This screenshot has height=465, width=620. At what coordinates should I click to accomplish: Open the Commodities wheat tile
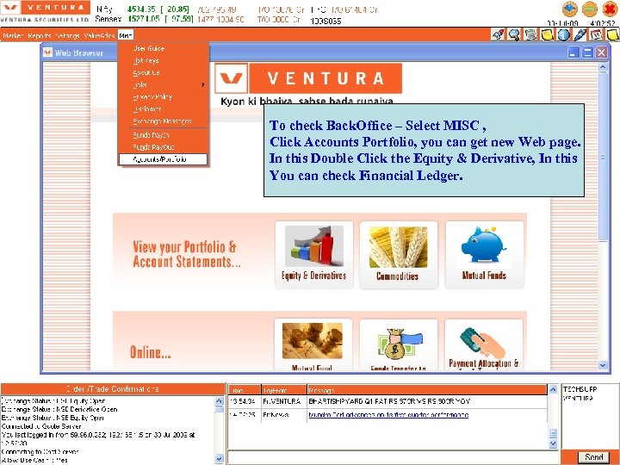click(x=398, y=254)
